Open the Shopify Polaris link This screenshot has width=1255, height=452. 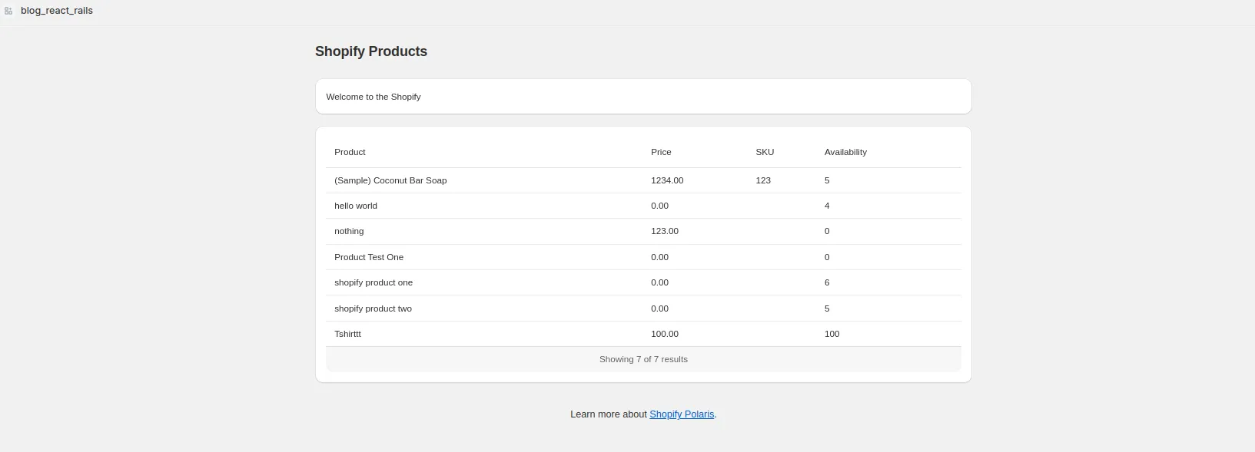click(682, 414)
